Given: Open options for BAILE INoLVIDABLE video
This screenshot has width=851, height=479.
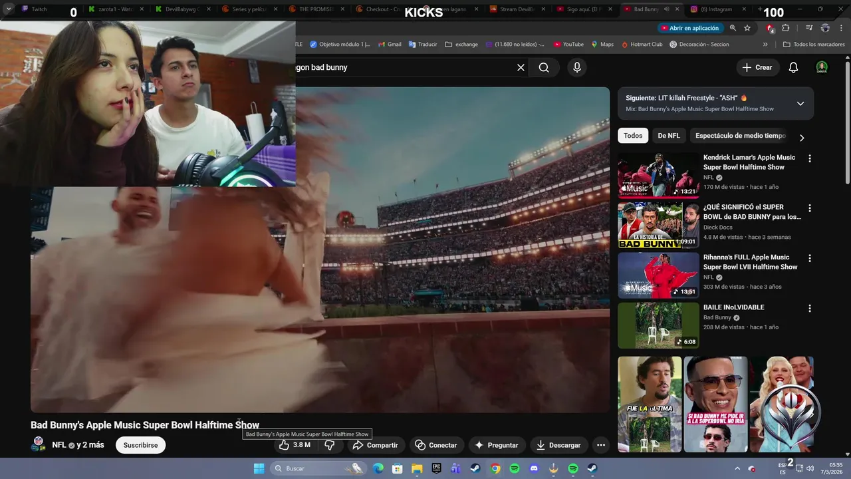Looking at the screenshot, I should [x=810, y=309].
